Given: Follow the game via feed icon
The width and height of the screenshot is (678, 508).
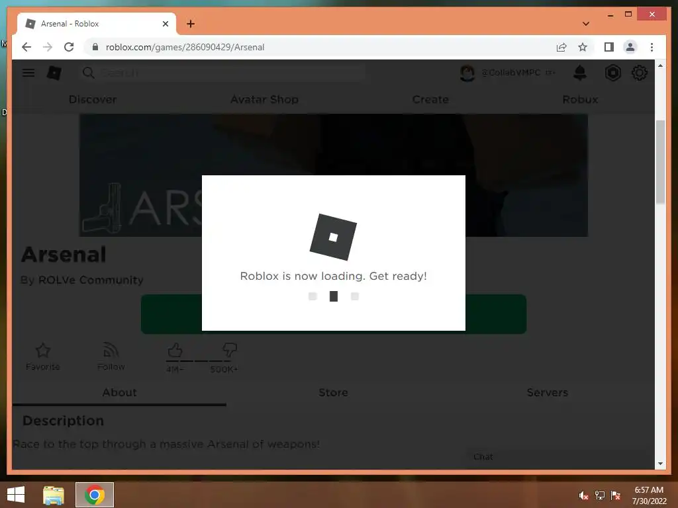Looking at the screenshot, I should tap(111, 351).
